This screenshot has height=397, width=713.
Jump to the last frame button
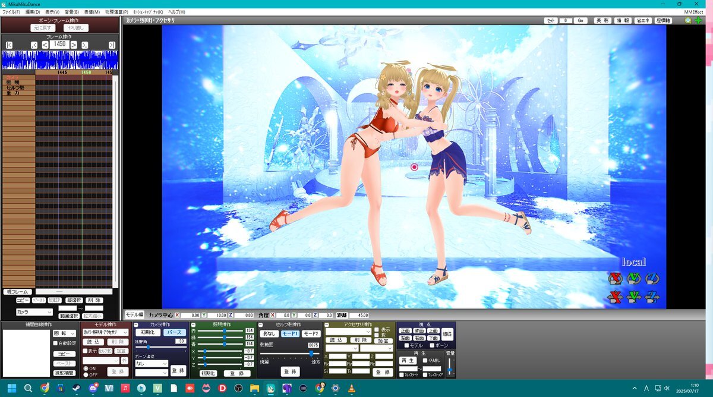112,45
